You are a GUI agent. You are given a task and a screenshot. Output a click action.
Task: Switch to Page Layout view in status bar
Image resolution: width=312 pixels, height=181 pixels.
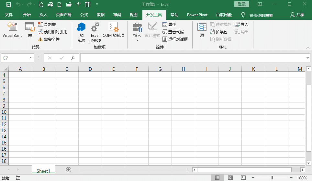click(230, 178)
